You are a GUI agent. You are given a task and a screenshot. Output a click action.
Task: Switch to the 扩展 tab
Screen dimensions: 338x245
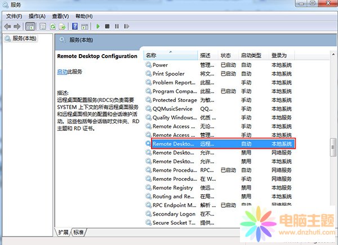(x=63, y=232)
